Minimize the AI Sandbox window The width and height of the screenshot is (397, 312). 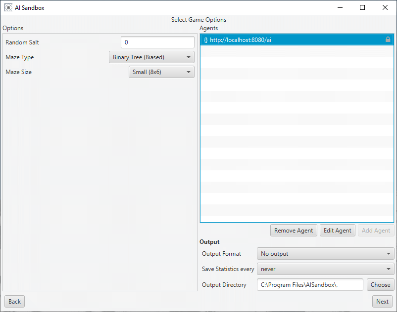340,7
